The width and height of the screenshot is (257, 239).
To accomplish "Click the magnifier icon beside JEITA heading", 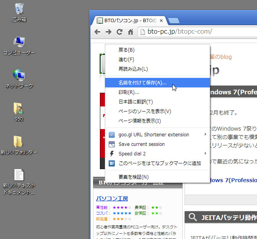I will tap(193, 217).
